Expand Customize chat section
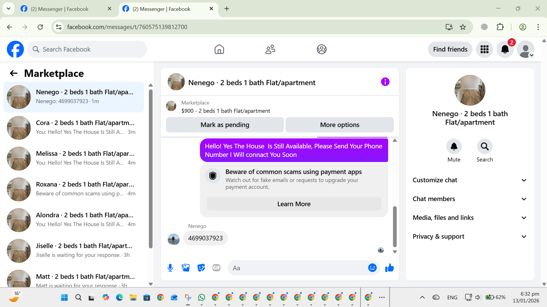The width and height of the screenshot is (547, 307). [470, 180]
